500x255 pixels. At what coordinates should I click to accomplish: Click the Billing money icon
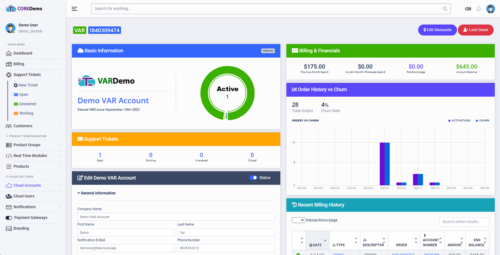tap(9, 64)
